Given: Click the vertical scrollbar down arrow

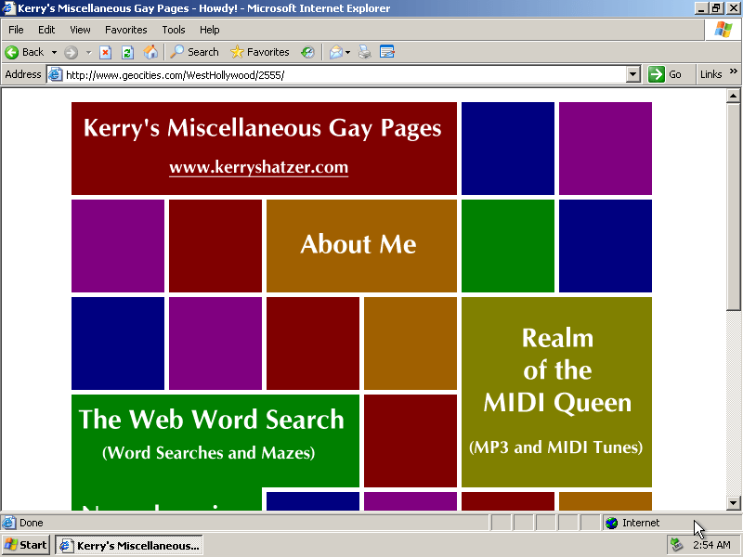Looking at the screenshot, I should [x=733, y=503].
